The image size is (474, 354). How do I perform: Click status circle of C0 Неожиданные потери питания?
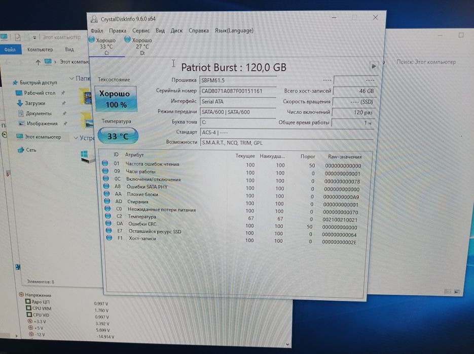click(107, 208)
